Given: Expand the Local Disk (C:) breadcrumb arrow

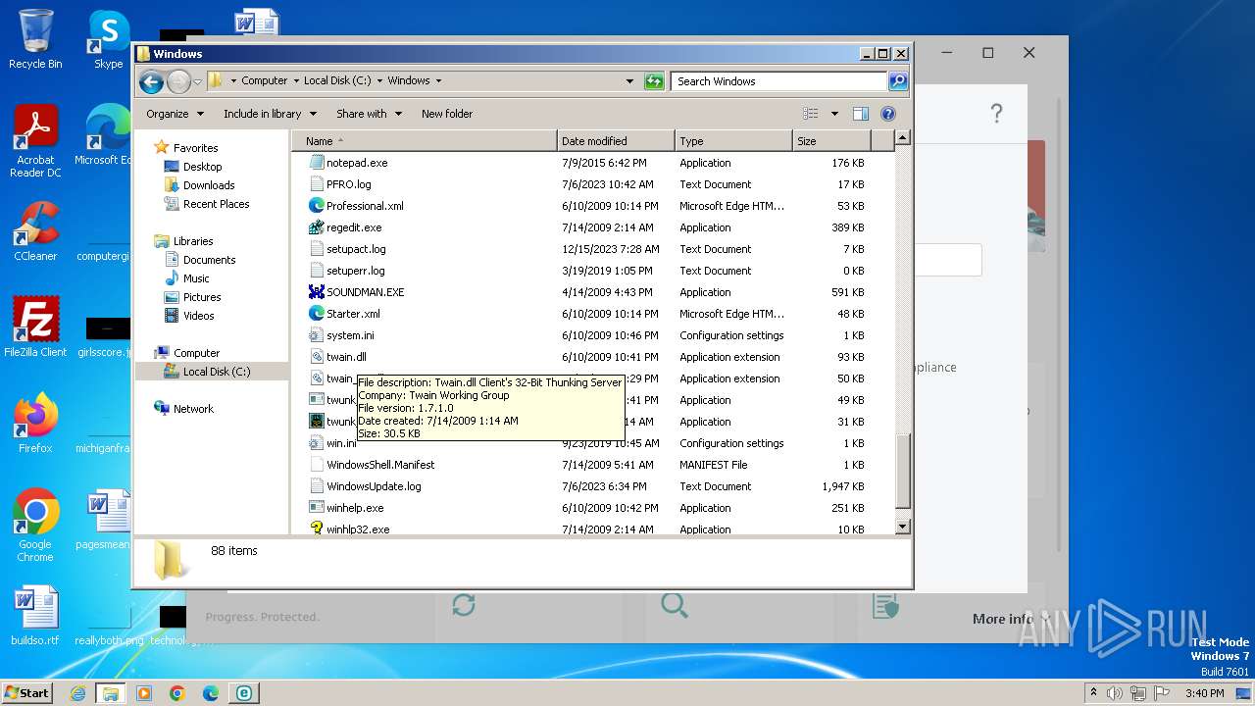Looking at the screenshot, I should point(379,81).
